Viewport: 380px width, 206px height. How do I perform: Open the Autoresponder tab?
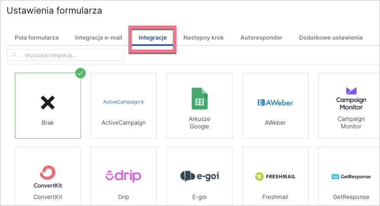pyautogui.click(x=261, y=38)
